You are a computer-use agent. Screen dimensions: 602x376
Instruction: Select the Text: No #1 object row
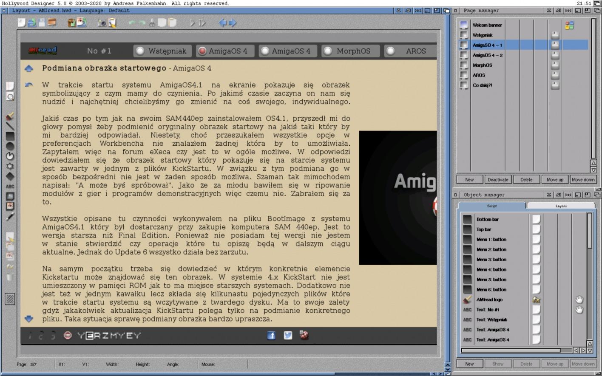(524, 310)
